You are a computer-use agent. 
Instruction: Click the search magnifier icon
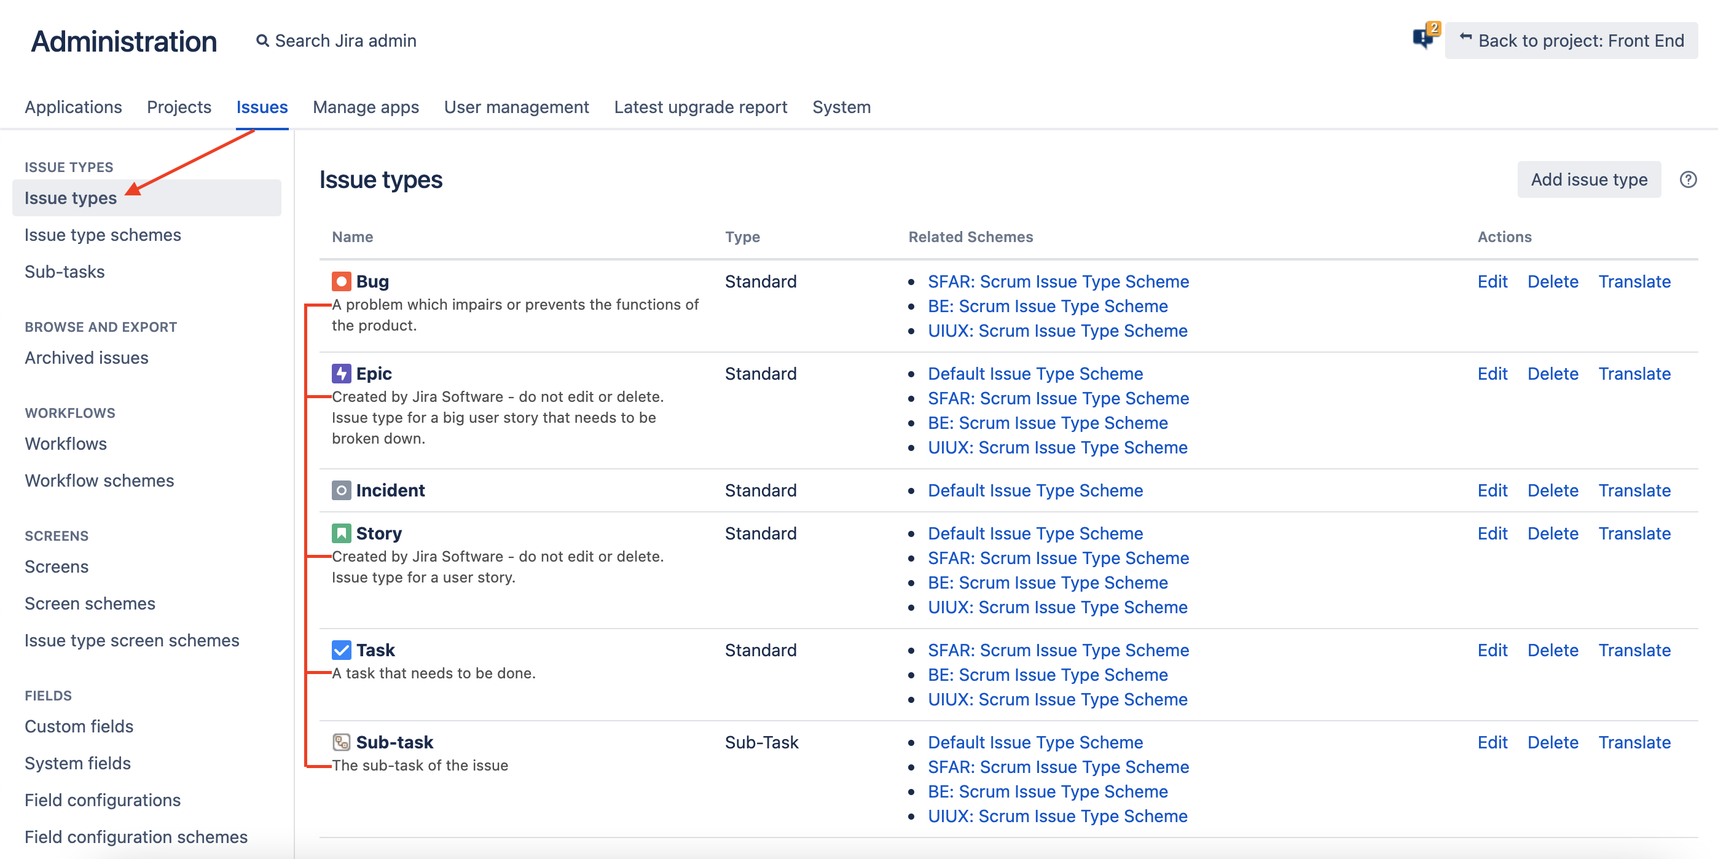[x=263, y=41]
